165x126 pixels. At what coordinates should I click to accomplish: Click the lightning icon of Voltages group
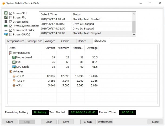coord(11,71)
